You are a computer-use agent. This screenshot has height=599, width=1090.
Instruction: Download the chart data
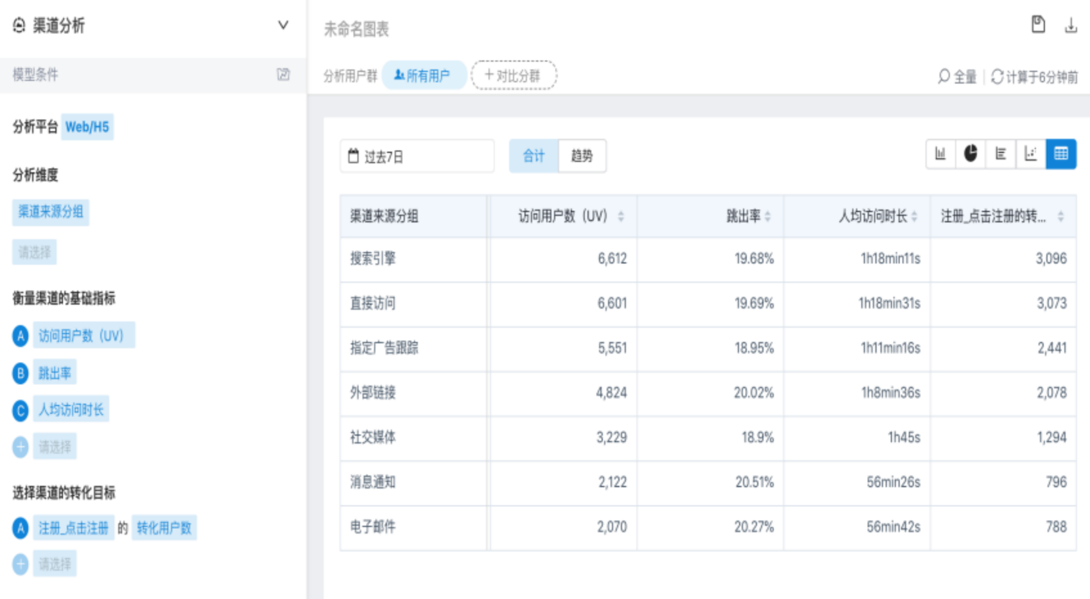pyautogui.click(x=1071, y=25)
